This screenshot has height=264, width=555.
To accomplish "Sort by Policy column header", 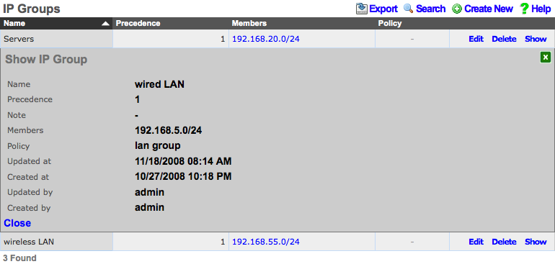I will (x=390, y=23).
